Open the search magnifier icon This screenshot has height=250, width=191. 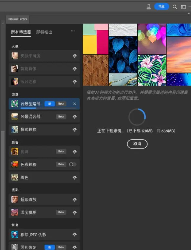tap(175, 7)
